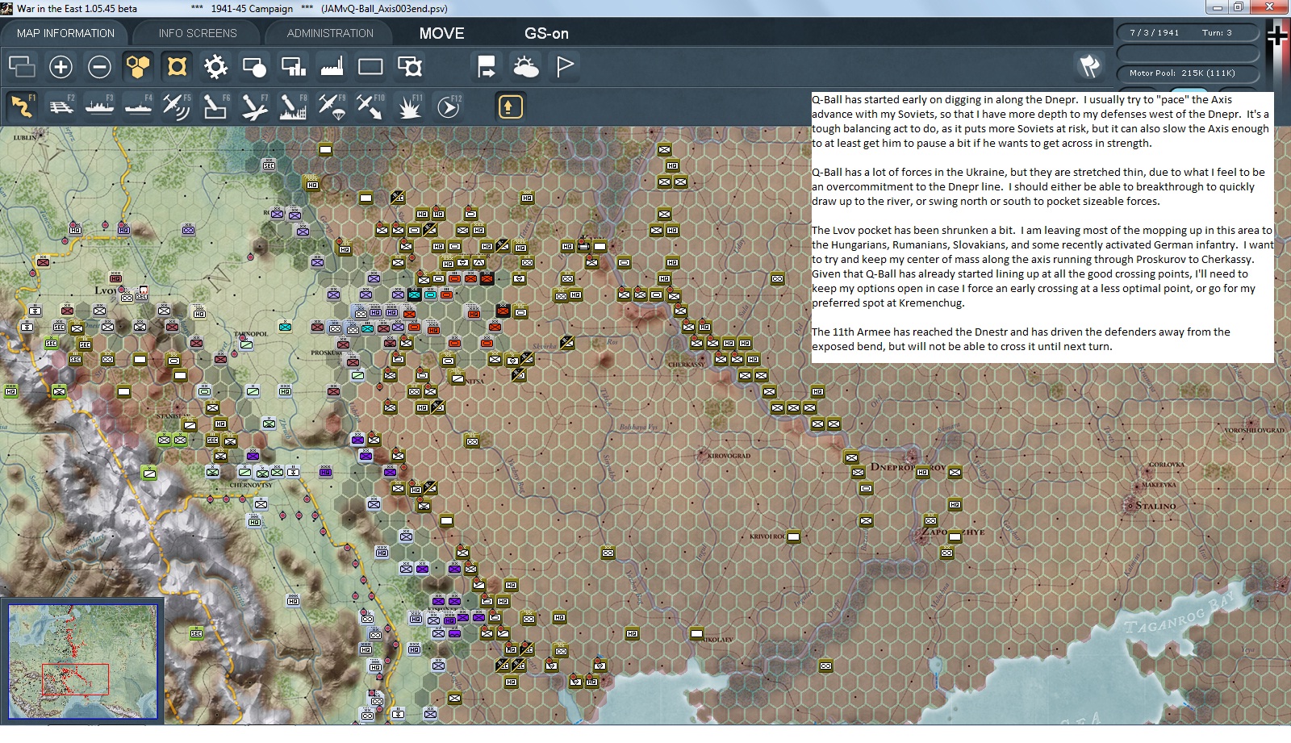
Task: Click the Stalino city label on map
Action: [x=1155, y=506]
